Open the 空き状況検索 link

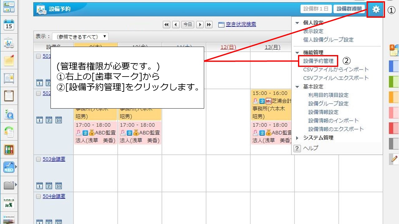click(x=241, y=25)
